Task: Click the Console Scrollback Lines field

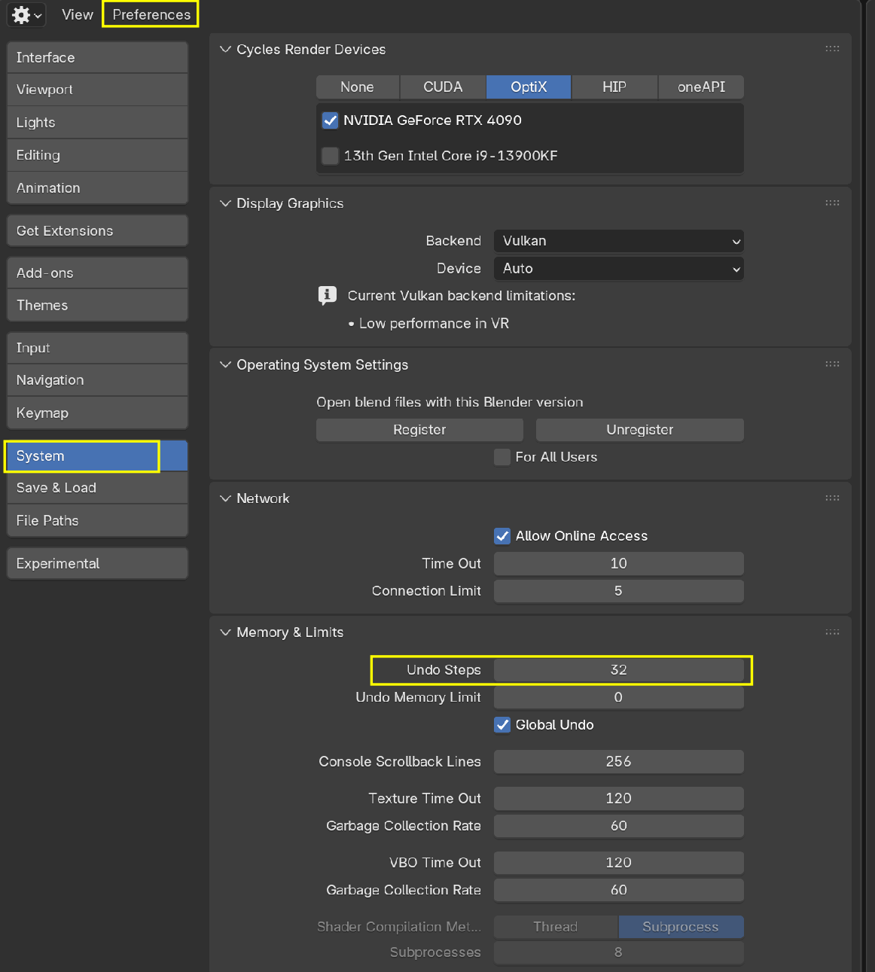Action: tap(618, 762)
